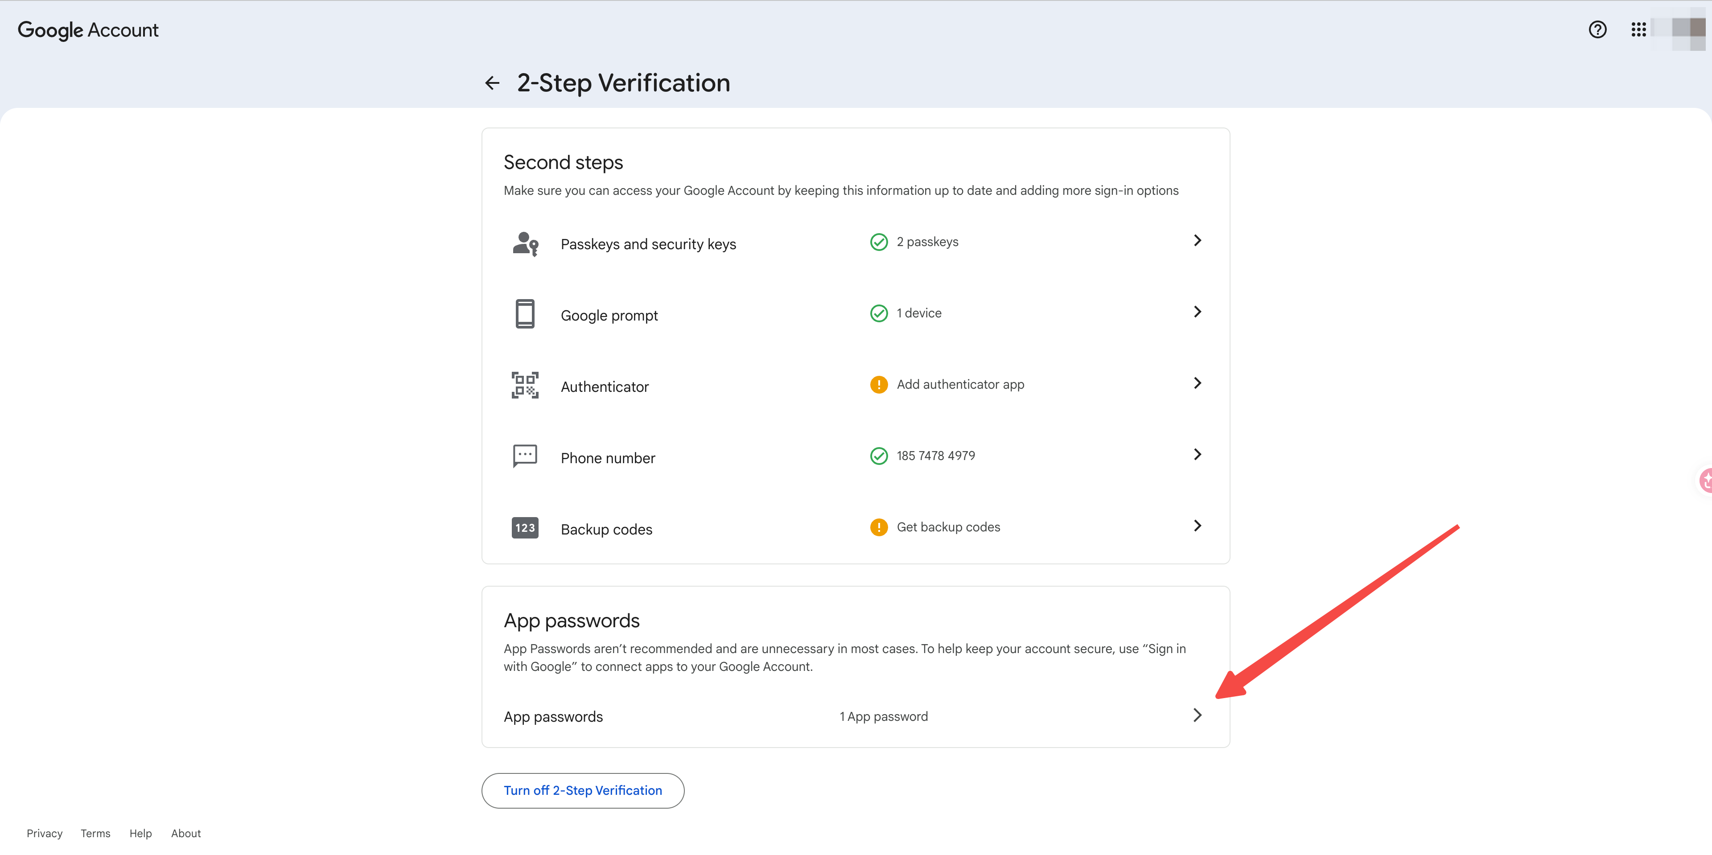Open the Privacy footer link
The image size is (1712, 855).
click(x=45, y=833)
